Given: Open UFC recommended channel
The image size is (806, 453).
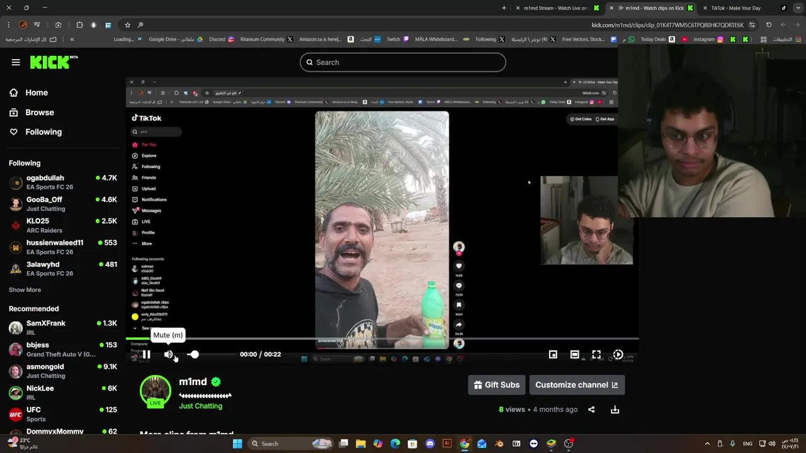Looking at the screenshot, I should pos(63,414).
